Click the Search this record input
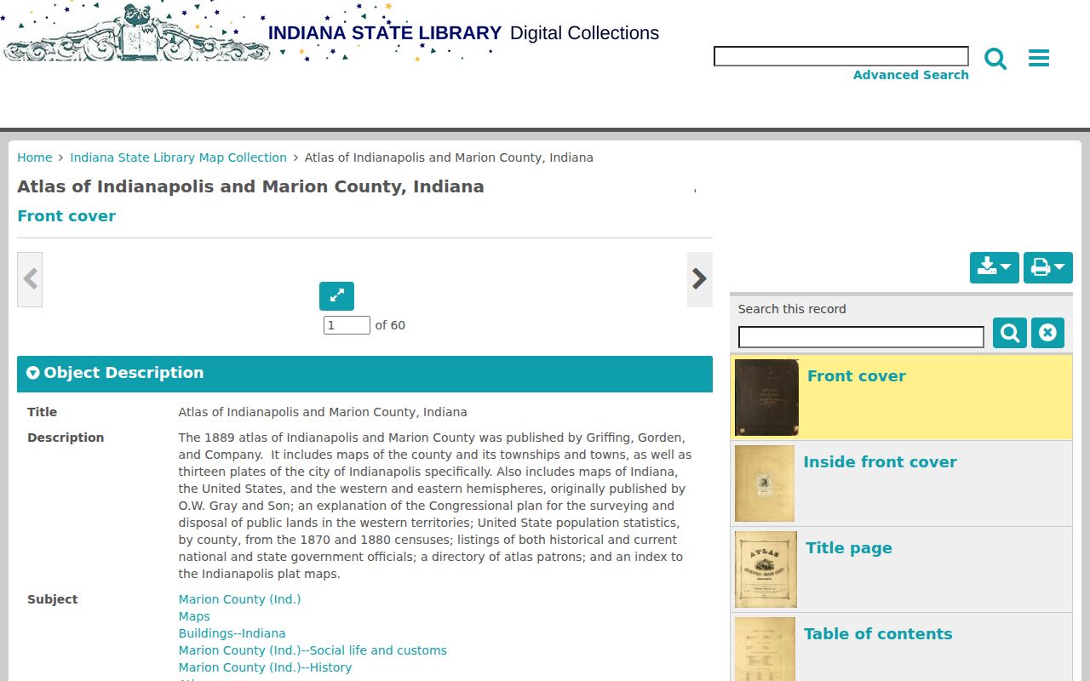 click(x=861, y=337)
